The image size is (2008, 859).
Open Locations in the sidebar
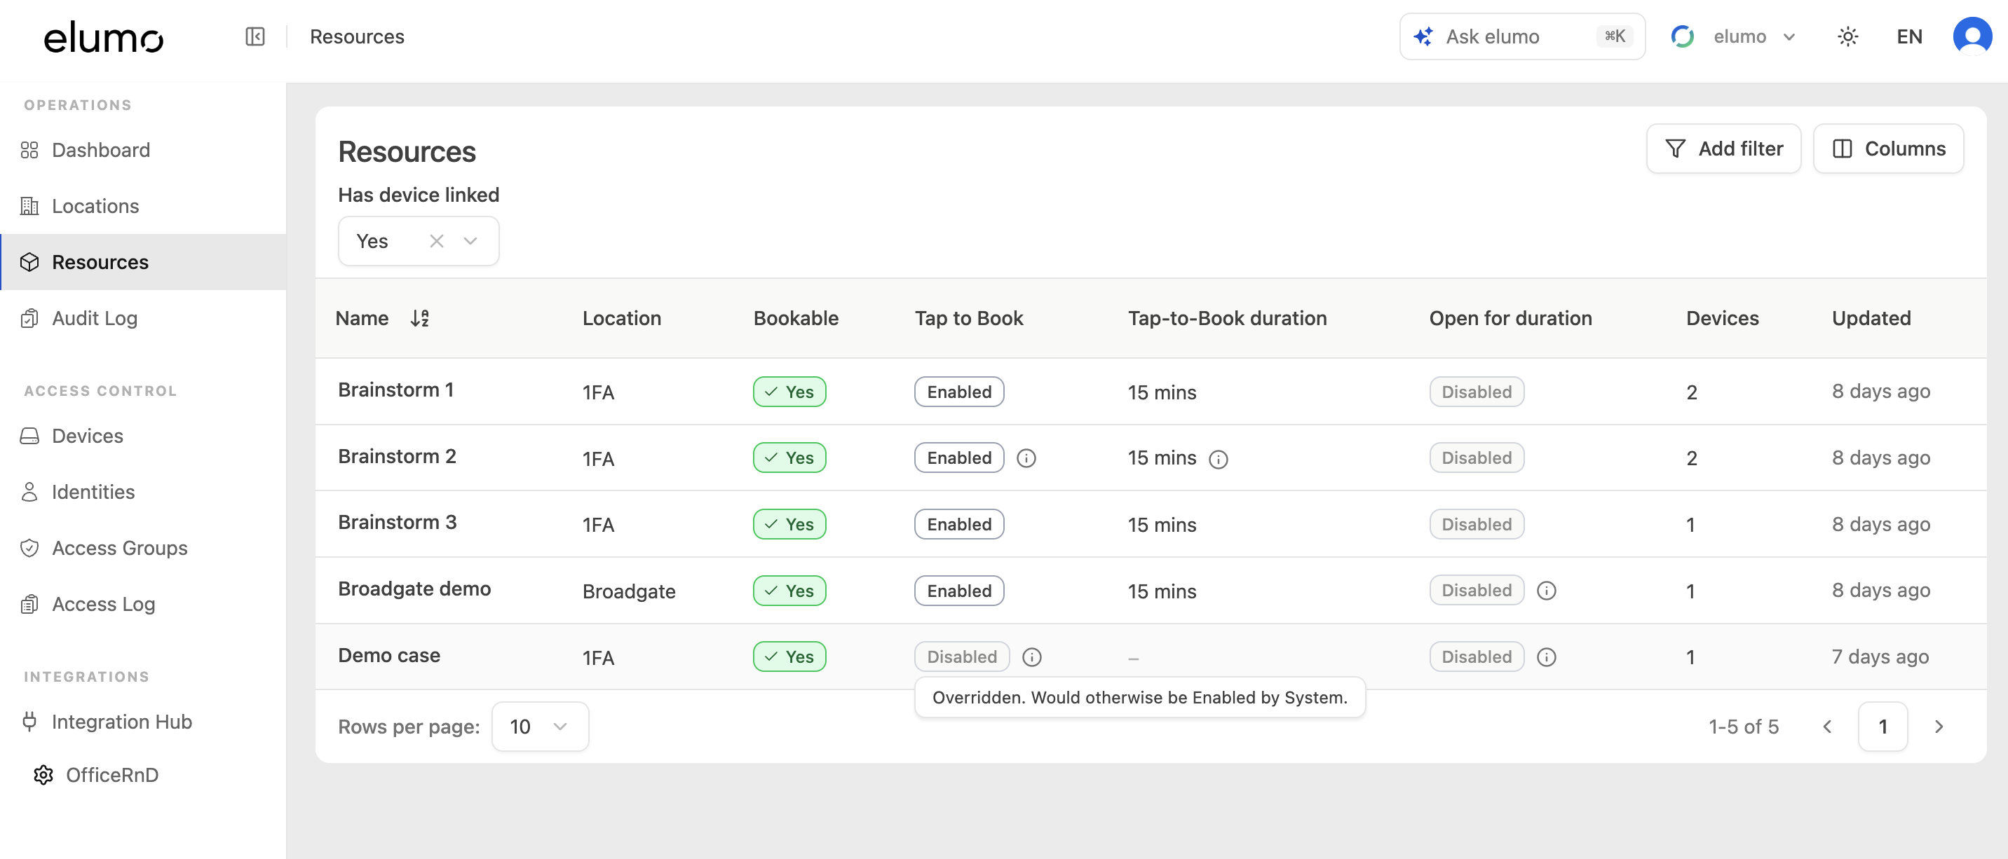tap(144, 207)
